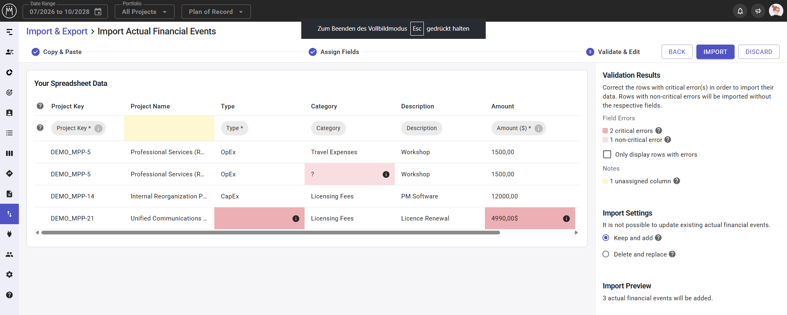Click help icon beside '2 critical errors'
Image resolution: width=787 pixels, height=315 pixels.
pyautogui.click(x=659, y=130)
